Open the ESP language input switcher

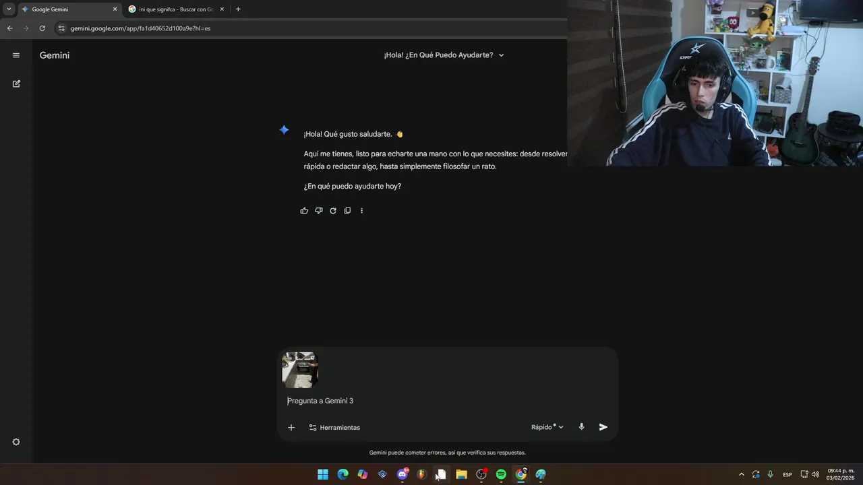click(787, 475)
